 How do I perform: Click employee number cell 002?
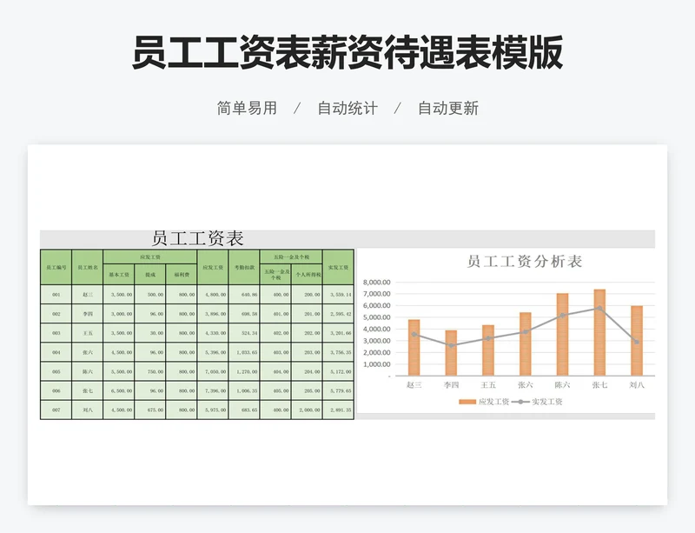tap(56, 314)
